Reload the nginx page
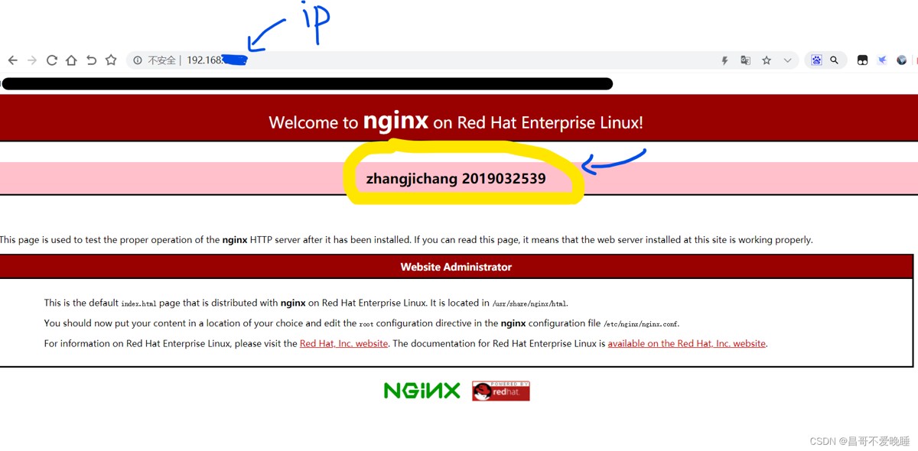This screenshot has width=918, height=451. point(52,60)
